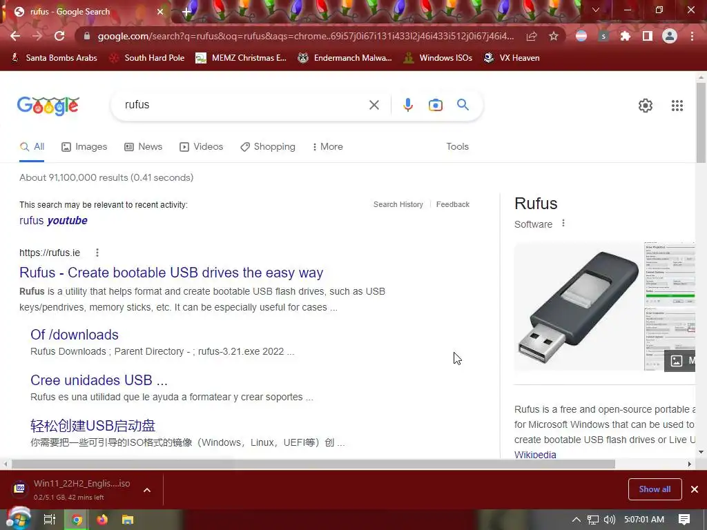The image size is (707, 530).
Task: Open Task View on taskbar
Action: 50,520
